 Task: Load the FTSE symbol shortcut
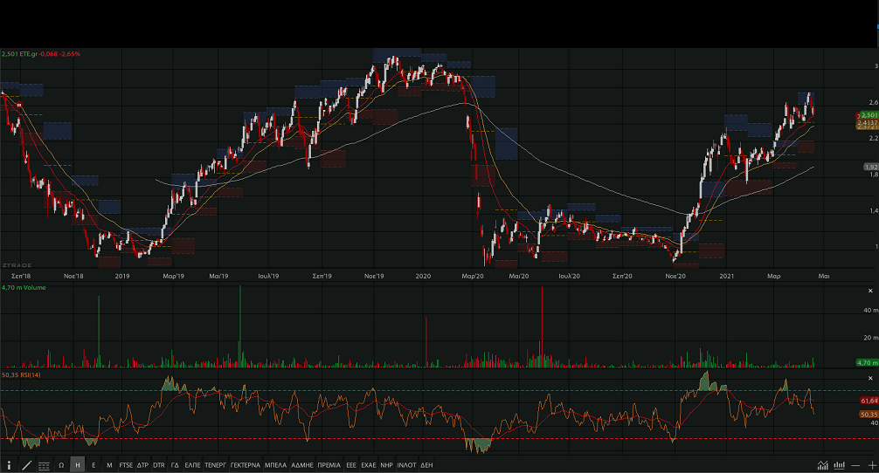tap(127, 466)
